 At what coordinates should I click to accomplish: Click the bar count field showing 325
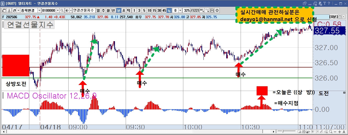(186, 10)
